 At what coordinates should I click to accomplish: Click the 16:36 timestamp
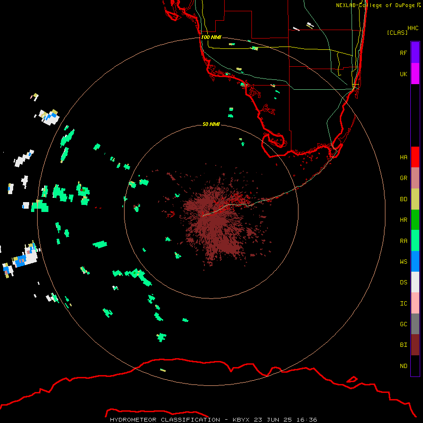[306, 420]
